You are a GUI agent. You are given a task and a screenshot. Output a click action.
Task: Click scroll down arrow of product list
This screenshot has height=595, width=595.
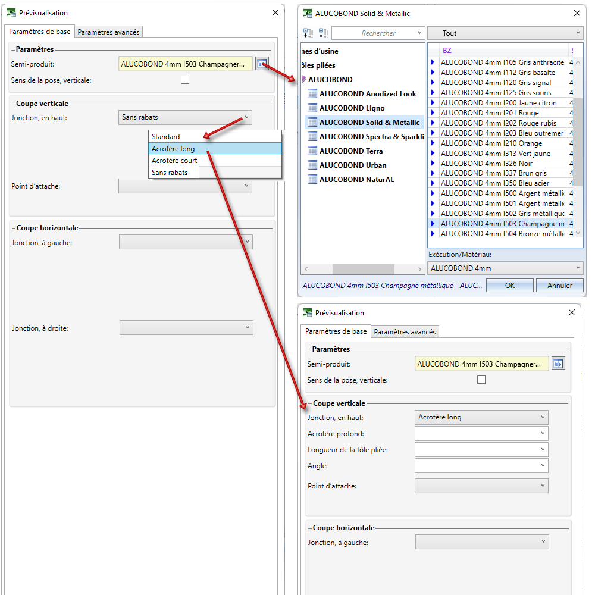[578, 233]
